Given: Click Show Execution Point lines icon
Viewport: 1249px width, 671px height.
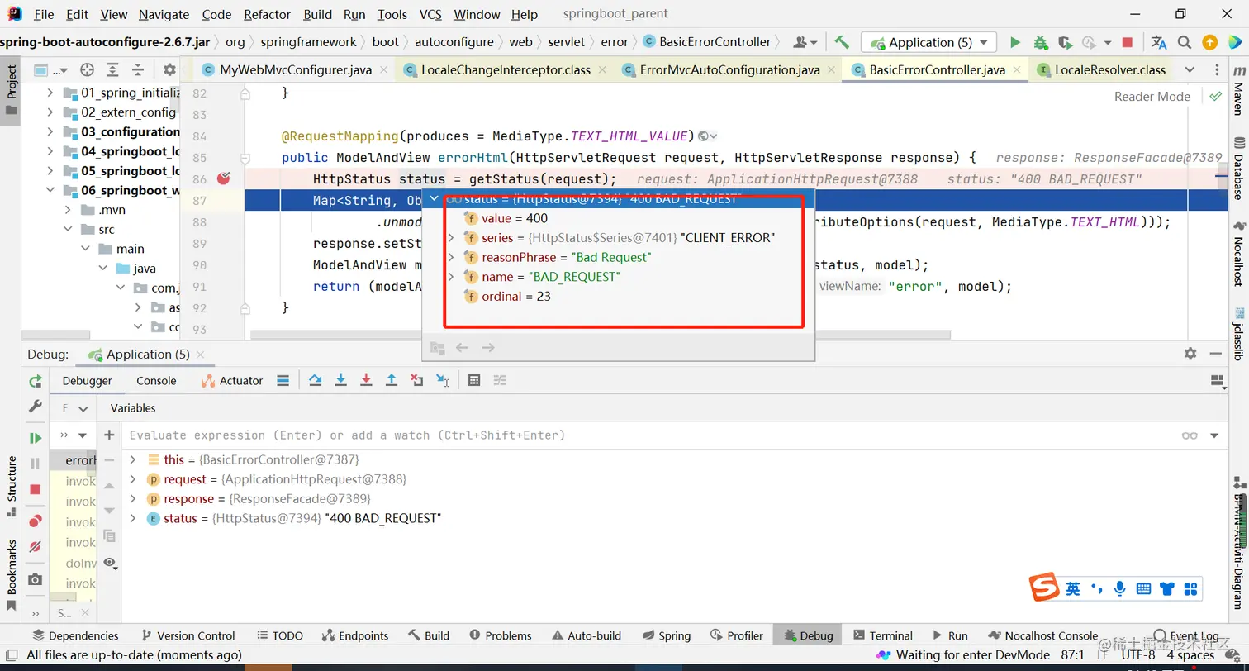Looking at the screenshot, I should (283, 380).
